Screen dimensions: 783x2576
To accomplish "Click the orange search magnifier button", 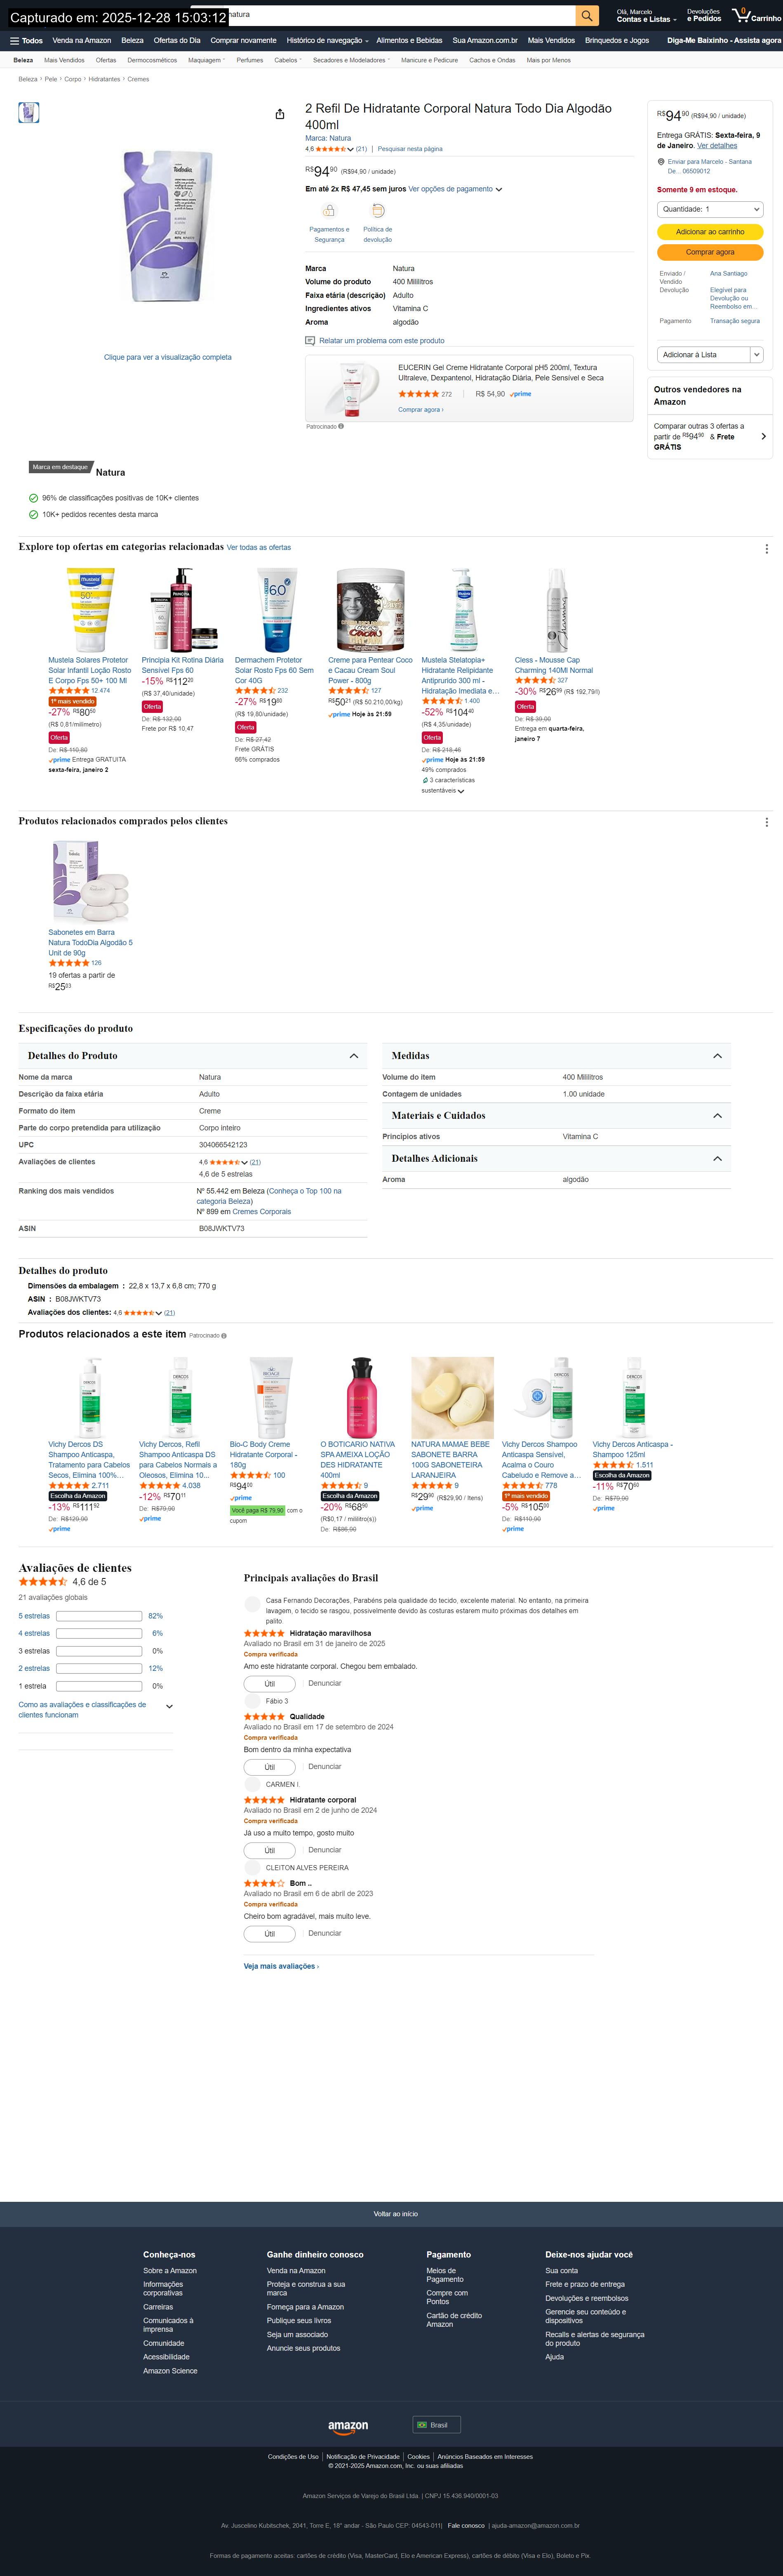I will (587, 15).
